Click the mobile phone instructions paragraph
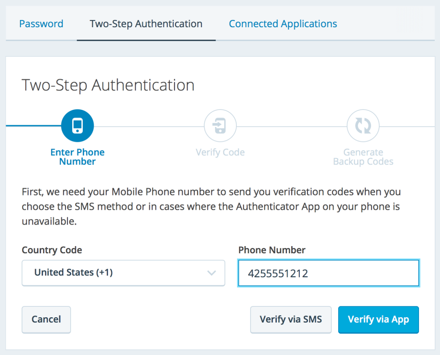The image size is (440, 355). (211, 207)
